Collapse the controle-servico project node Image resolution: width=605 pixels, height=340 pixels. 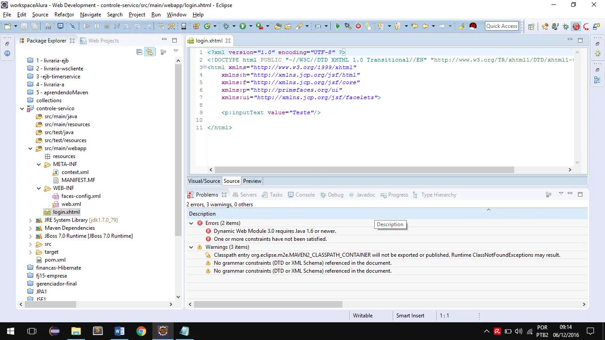click(x=22, y=108)
